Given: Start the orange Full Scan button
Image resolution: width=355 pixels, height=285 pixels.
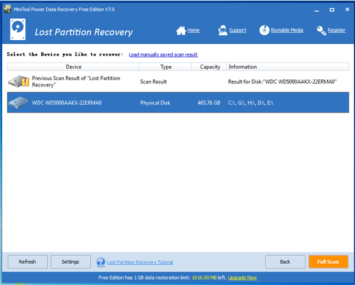Looking at the screenshot, I should (x=328, y=262).
